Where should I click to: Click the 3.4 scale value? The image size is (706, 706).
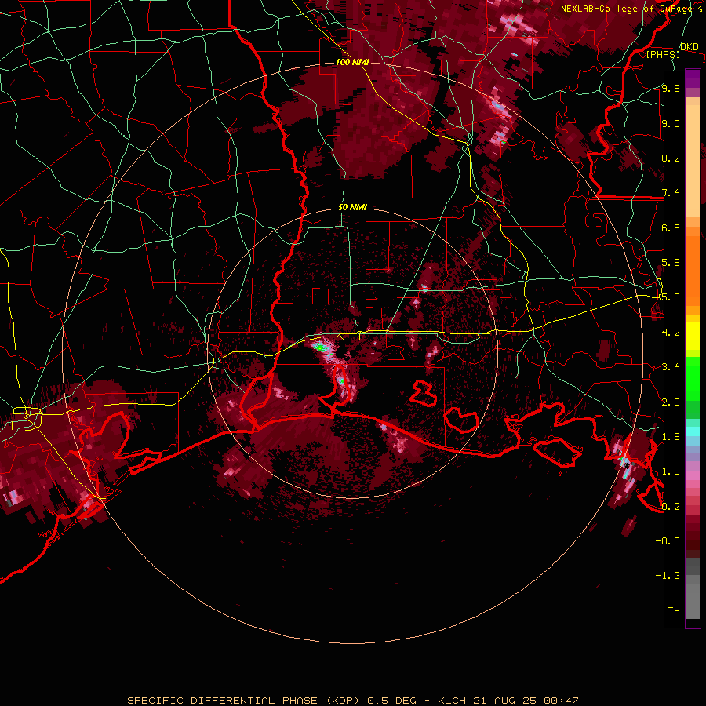click(x=671, y=367)
